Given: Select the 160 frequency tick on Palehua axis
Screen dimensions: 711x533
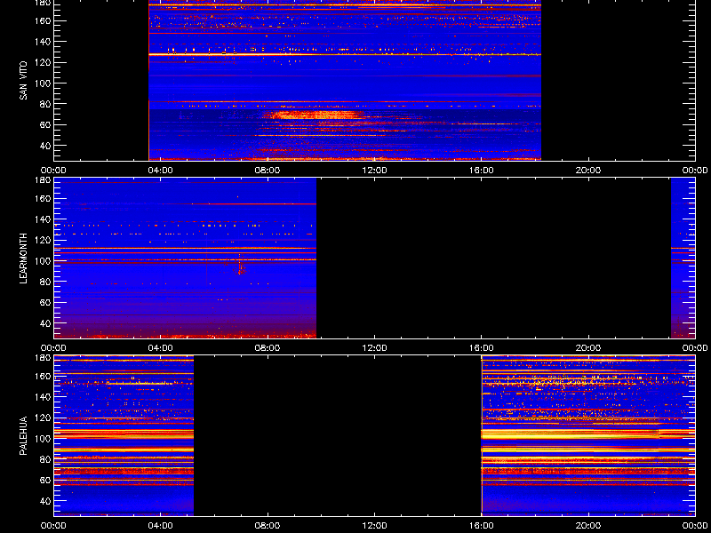Looking at the screenshot, I should tap(44, 376).
